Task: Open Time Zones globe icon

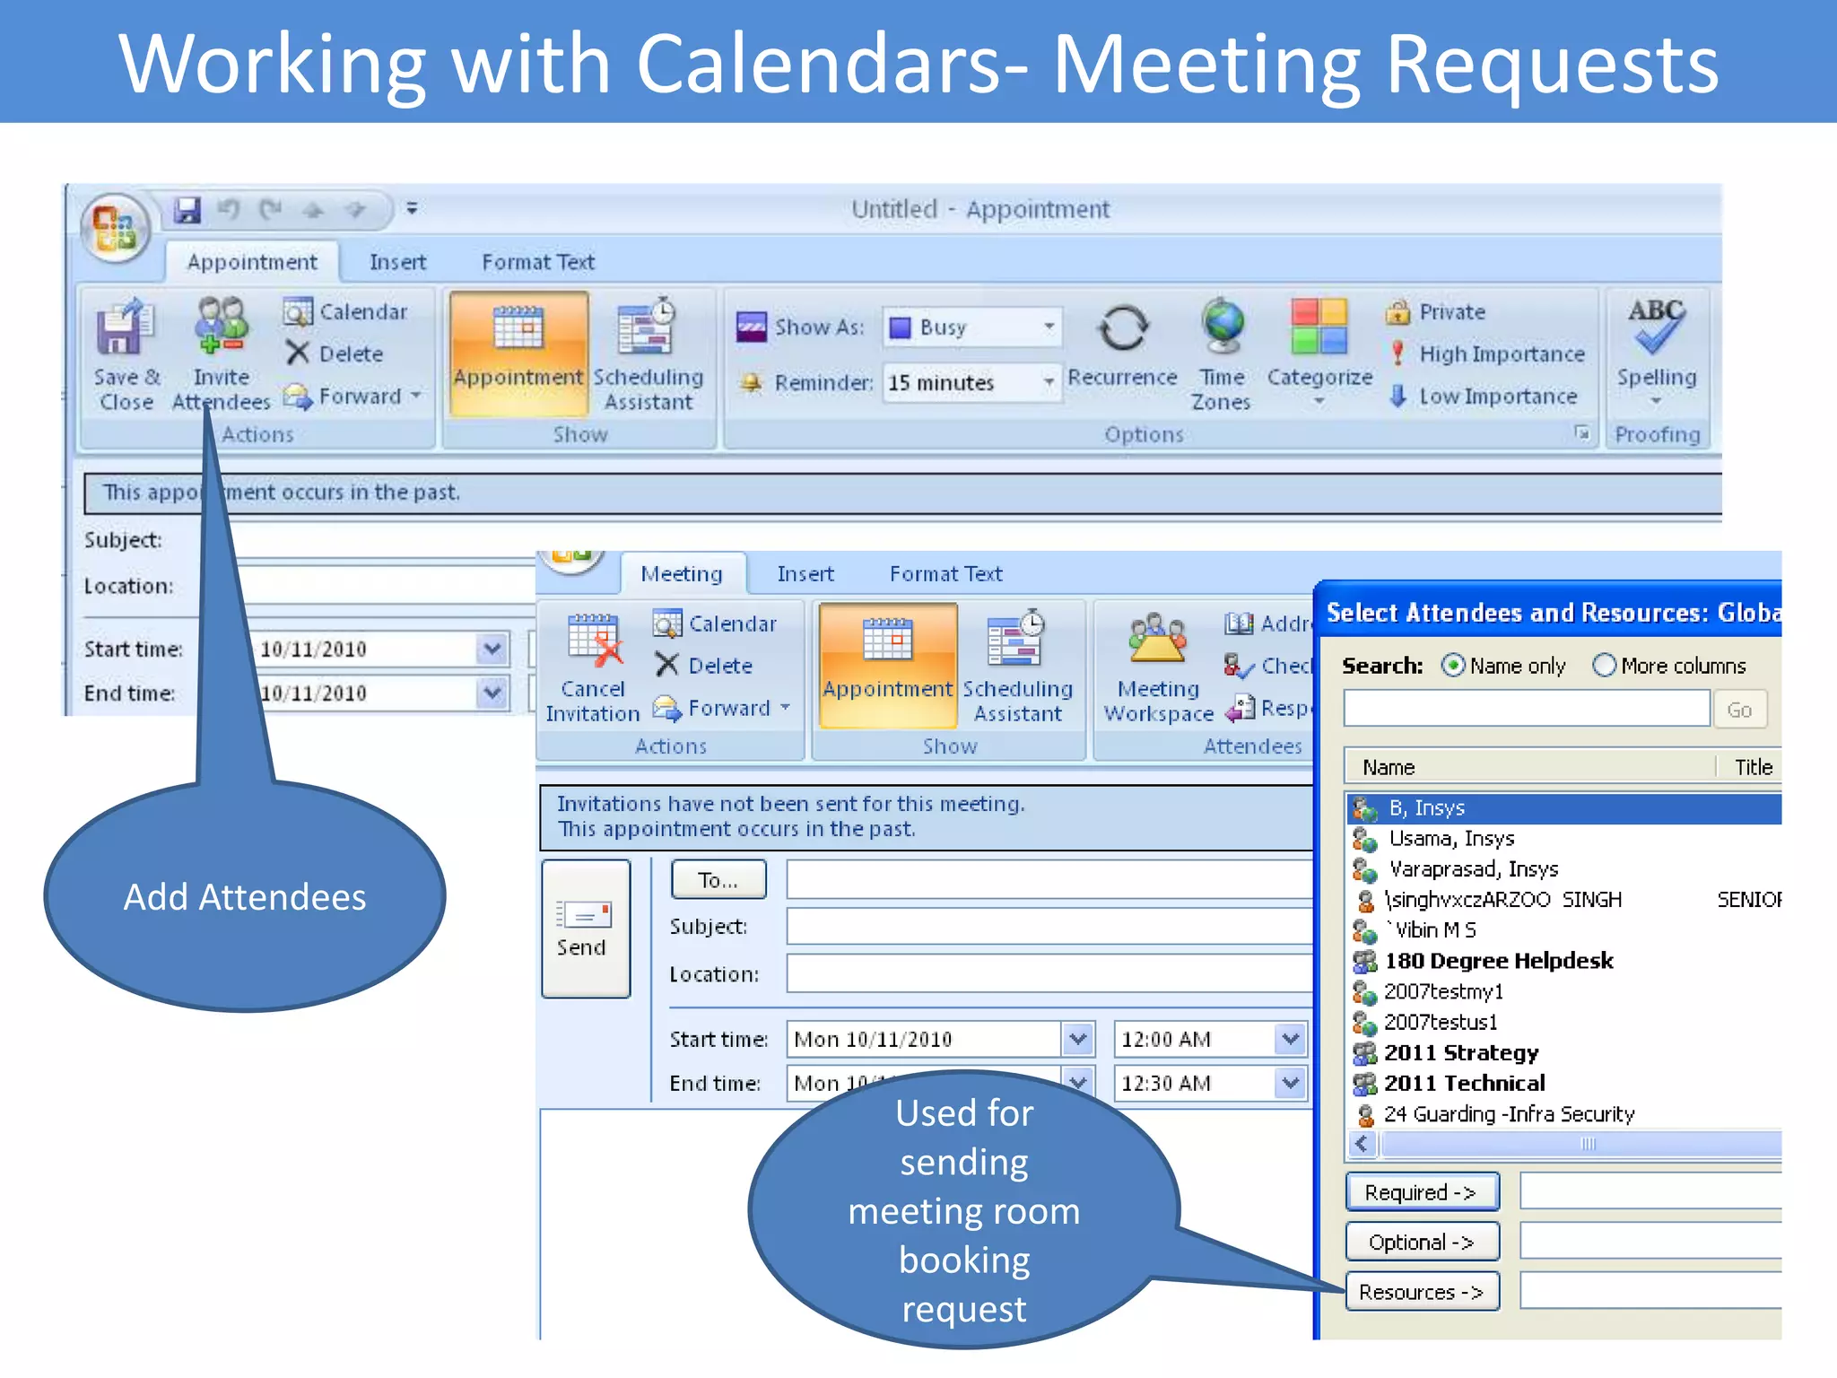Action: click(x=1223, y=327)
